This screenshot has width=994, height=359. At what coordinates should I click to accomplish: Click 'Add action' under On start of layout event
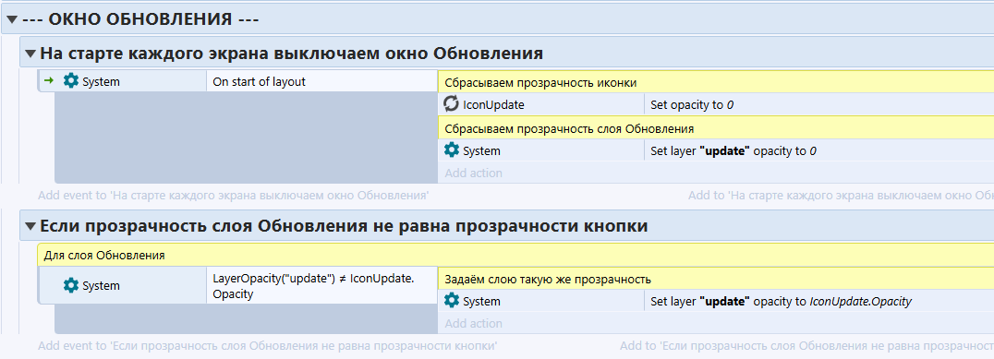474,173
